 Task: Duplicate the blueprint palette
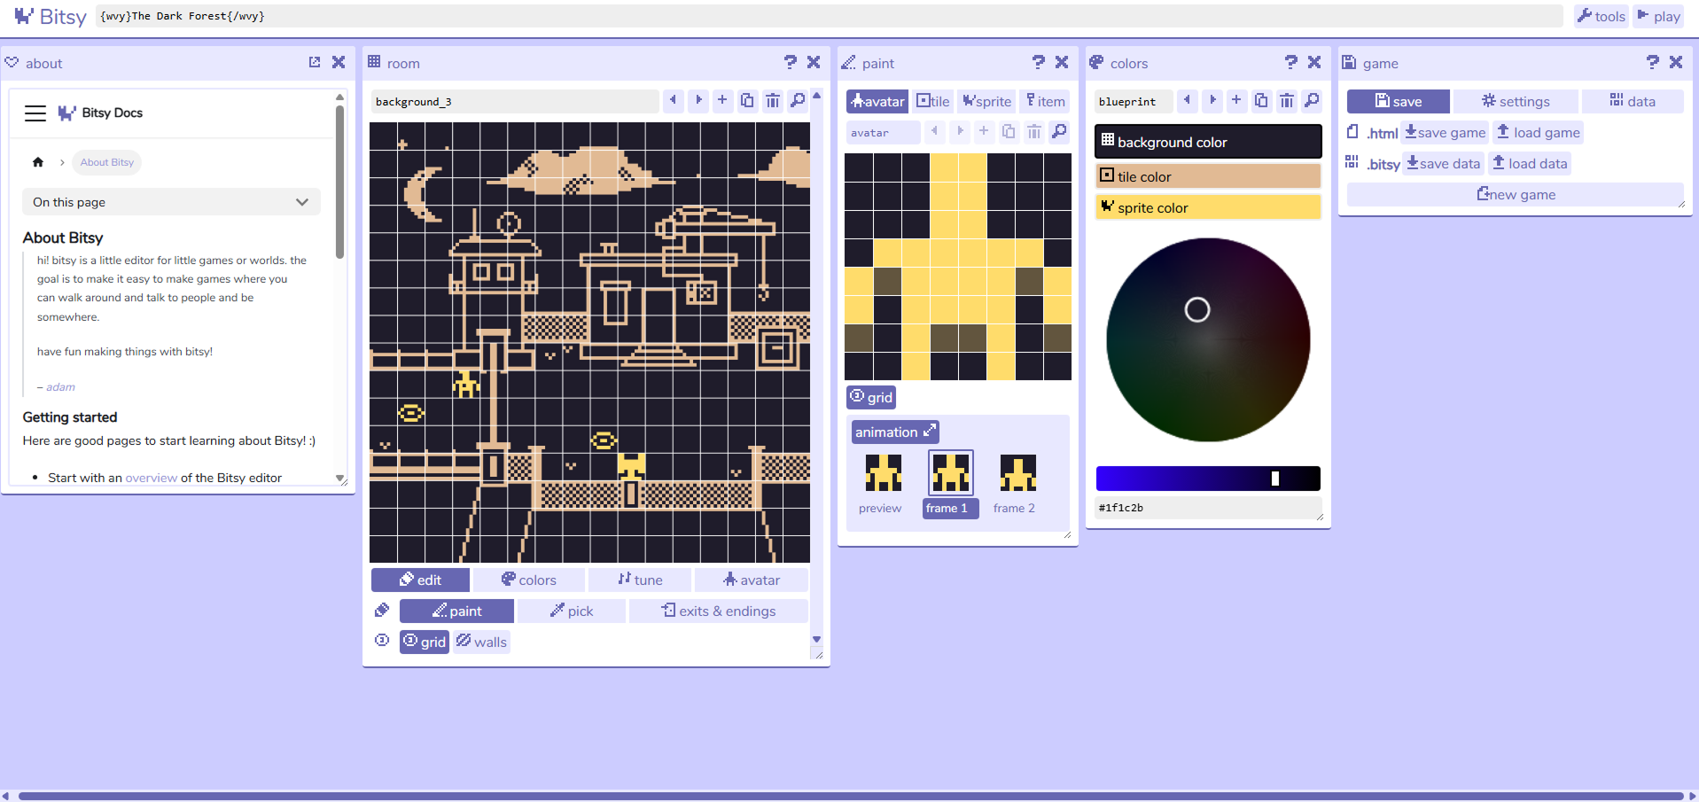(1261, 100)
